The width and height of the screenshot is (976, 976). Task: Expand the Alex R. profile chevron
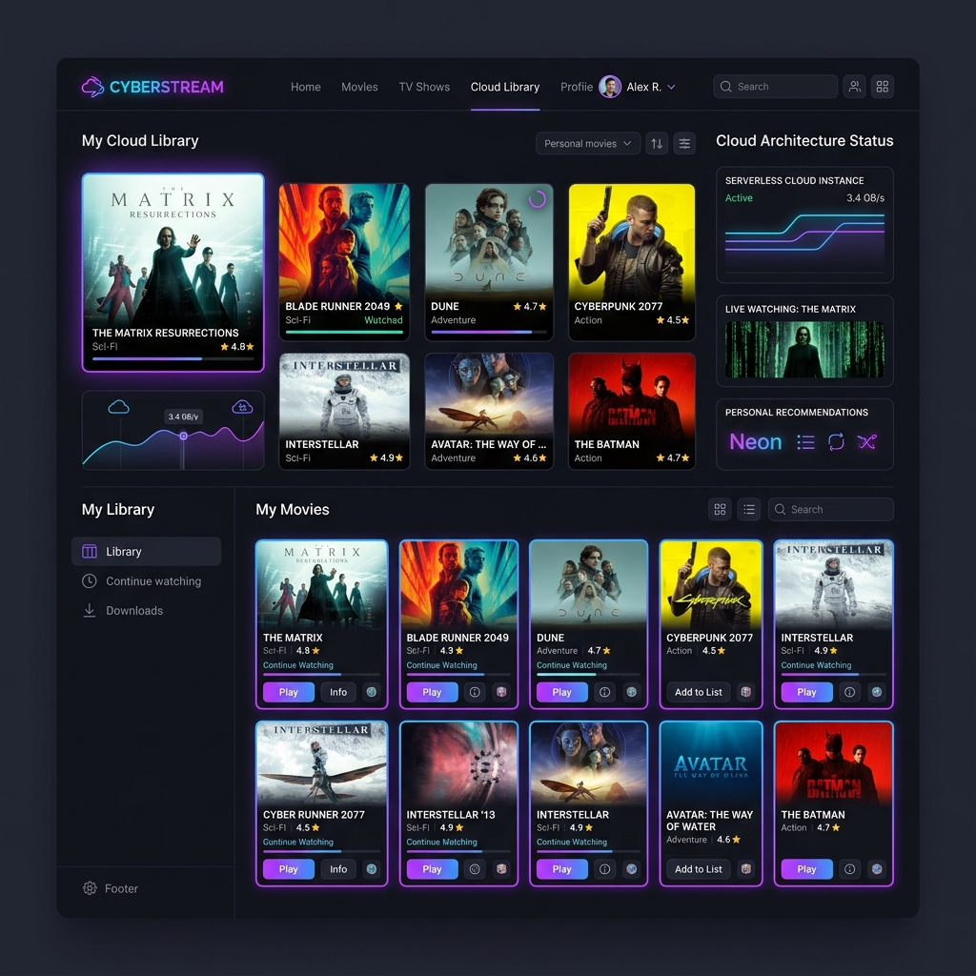(672, 87)
